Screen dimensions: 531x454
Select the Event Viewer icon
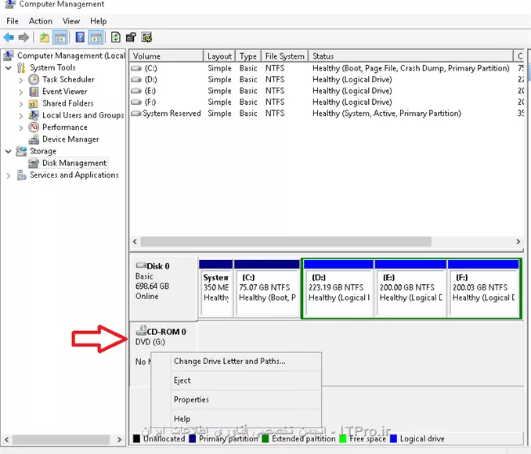tap(34, 92)
